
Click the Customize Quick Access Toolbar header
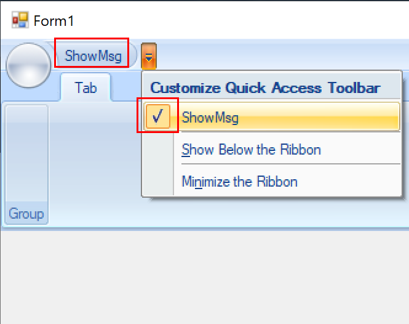(265, 88)
